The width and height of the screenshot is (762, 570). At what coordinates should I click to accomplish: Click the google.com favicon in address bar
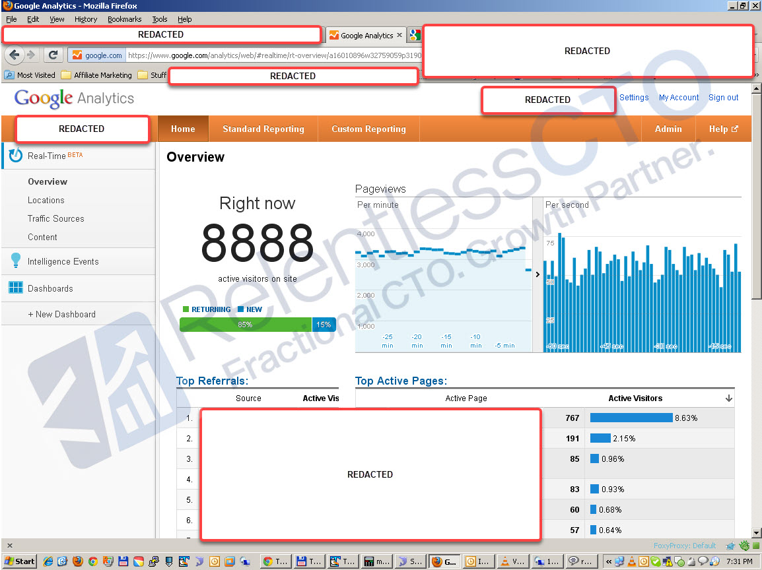point(77,55)
